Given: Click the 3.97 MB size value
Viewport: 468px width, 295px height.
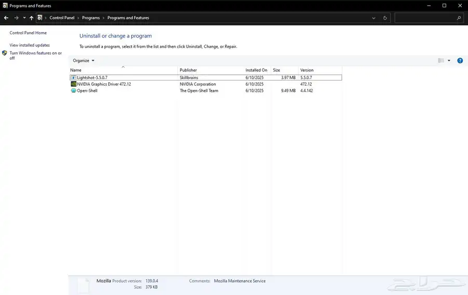Looking at the screenshot, I should click(x=288, y=77).
